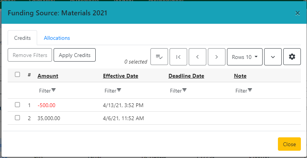
Task: Go to next page of credits
Action: pos(216,57)
